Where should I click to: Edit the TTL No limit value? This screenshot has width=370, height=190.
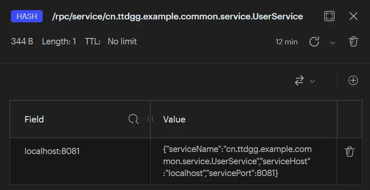pos(122,41)
